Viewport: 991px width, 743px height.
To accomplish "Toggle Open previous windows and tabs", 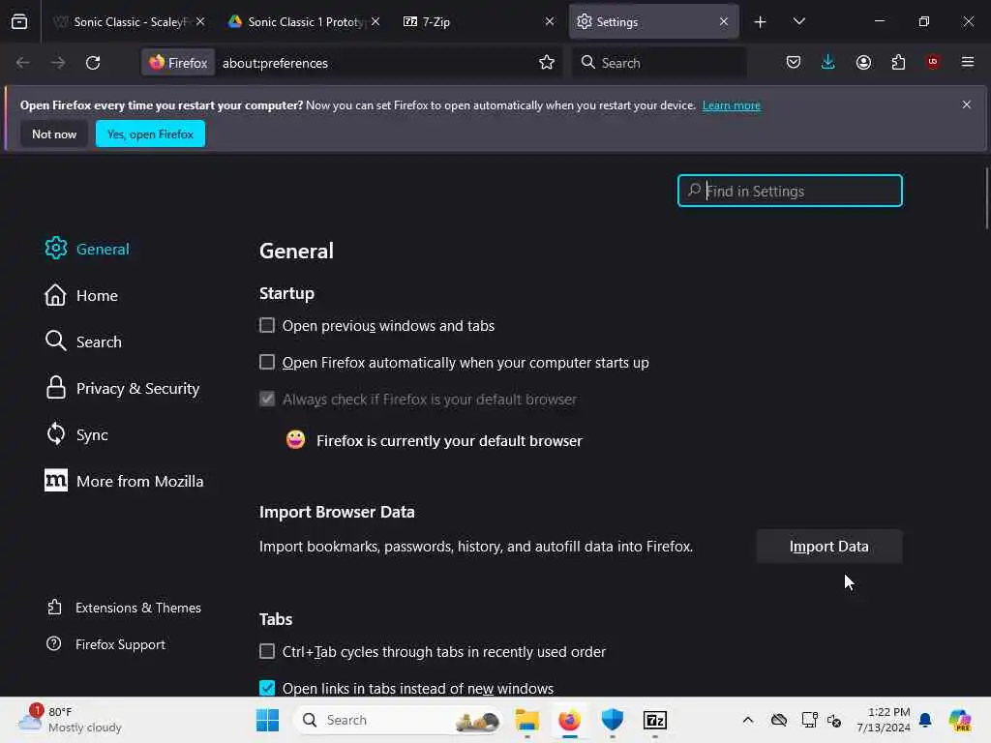I will (x=267, y=325).
